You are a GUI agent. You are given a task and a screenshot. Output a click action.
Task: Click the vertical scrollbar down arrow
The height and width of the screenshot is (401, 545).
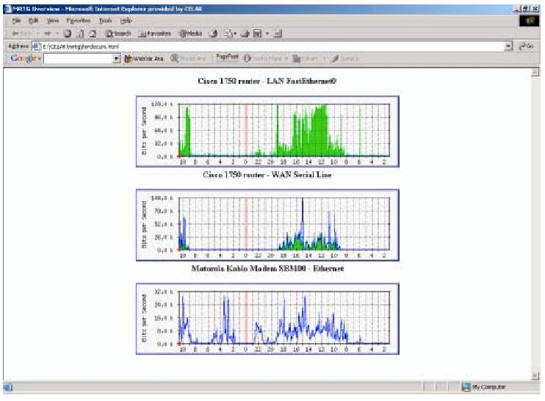(x=535, y=375)
